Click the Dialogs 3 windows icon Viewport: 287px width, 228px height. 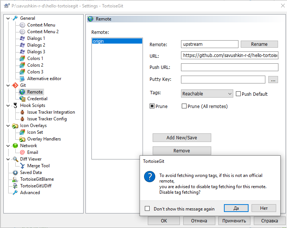(22, 52)
